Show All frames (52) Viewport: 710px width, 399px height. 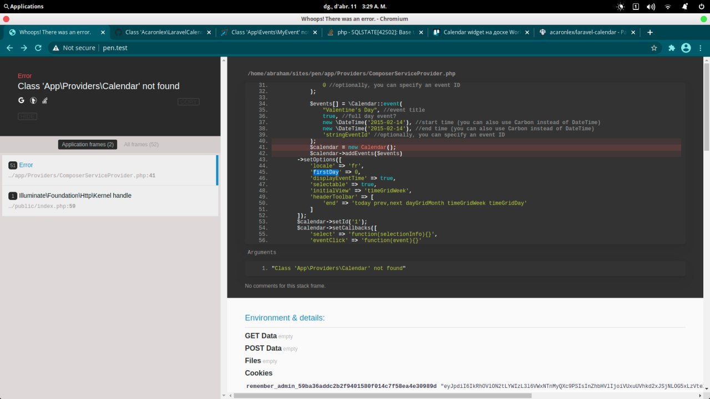click(x=141, y=145)
